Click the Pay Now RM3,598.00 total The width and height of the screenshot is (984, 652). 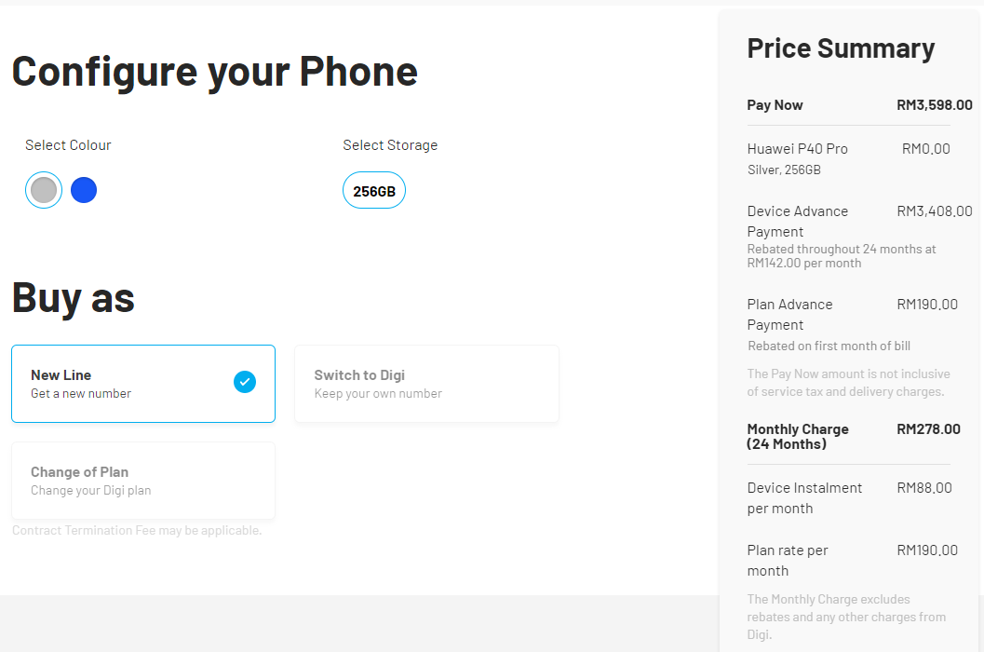point(934,105)
